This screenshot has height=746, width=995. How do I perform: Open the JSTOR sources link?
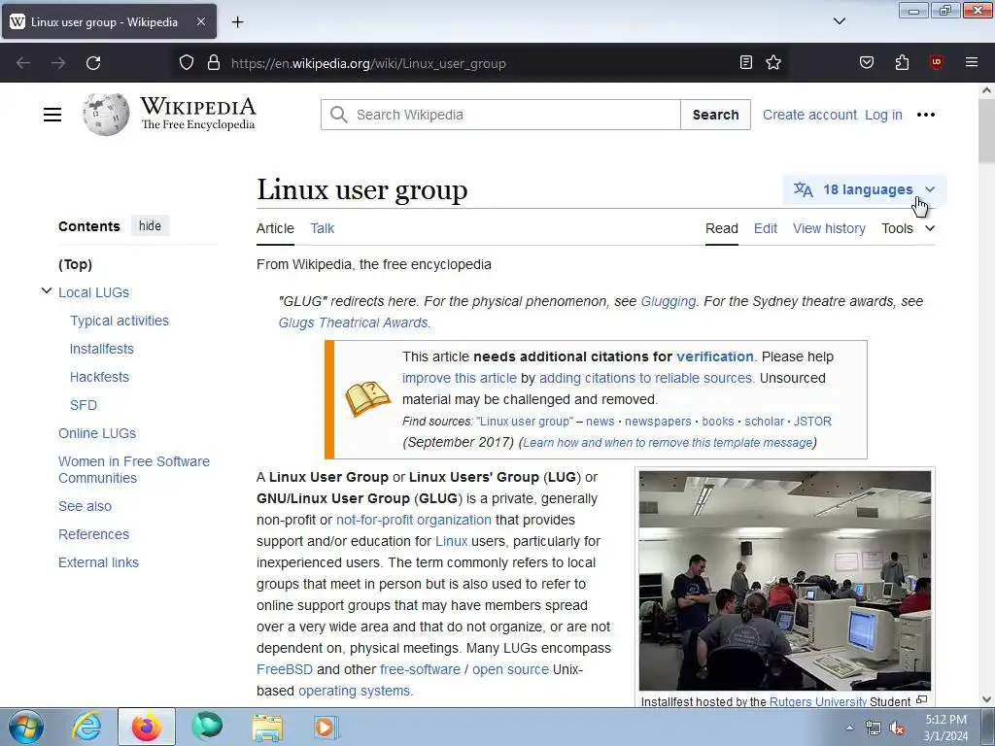click(x=812, y=422)
